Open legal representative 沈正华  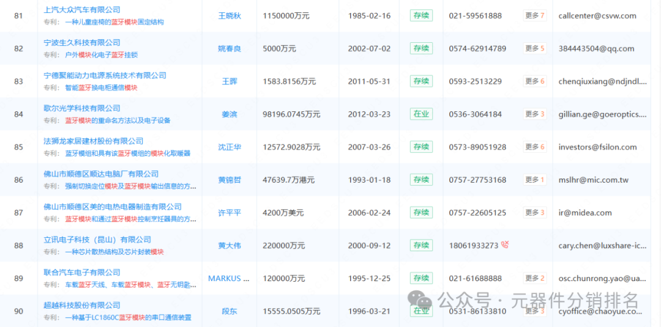click(x=230, y=147)
